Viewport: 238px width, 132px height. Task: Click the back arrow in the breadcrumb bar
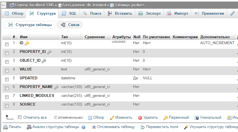(x=4, y=5)
